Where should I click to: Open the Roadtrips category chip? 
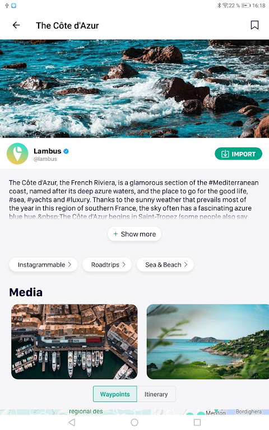(x=107, y=265)
